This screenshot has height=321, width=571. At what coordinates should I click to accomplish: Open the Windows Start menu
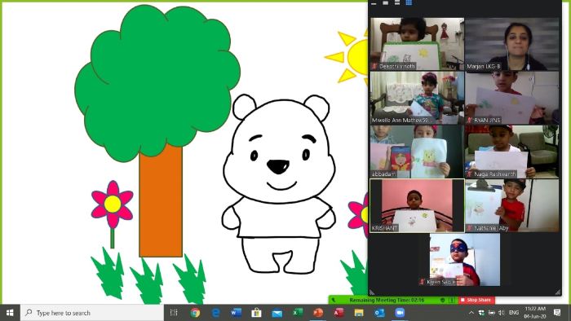[10, 313]
